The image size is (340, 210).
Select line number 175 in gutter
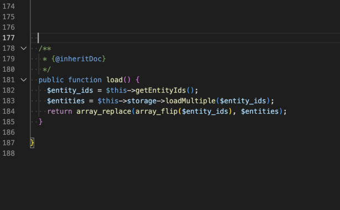tap(9, 17)
